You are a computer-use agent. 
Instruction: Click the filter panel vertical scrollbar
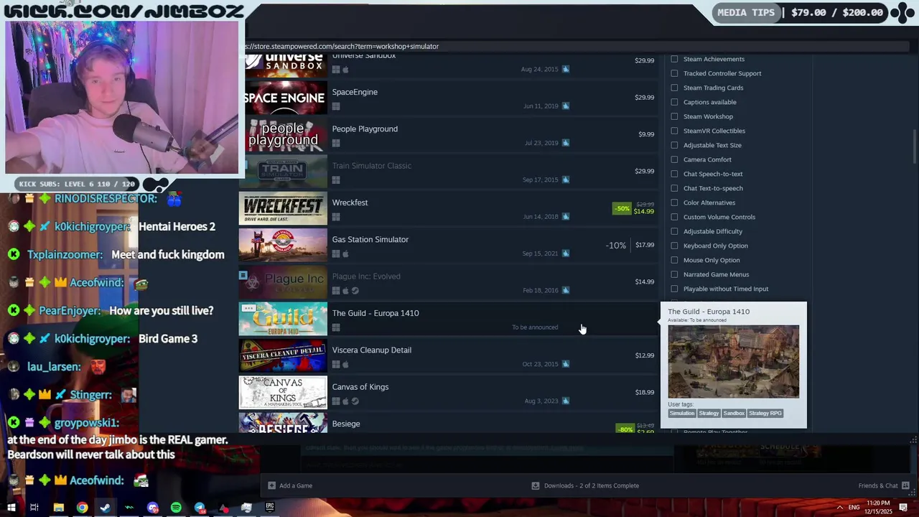(x=914, y=146)
